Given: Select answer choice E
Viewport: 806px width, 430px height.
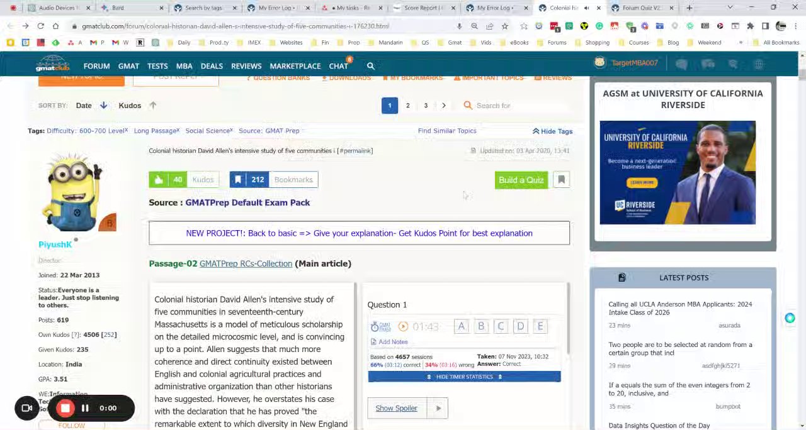Looking at the screenshot, I should pos(540,326).
